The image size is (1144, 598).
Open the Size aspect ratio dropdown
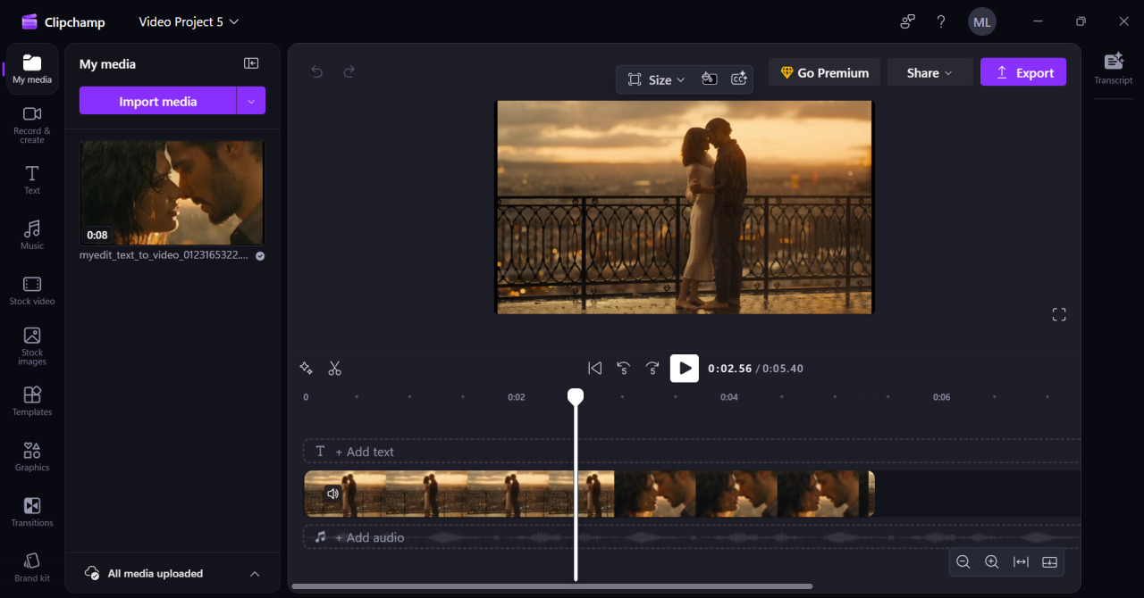click(x=656, y=79)
